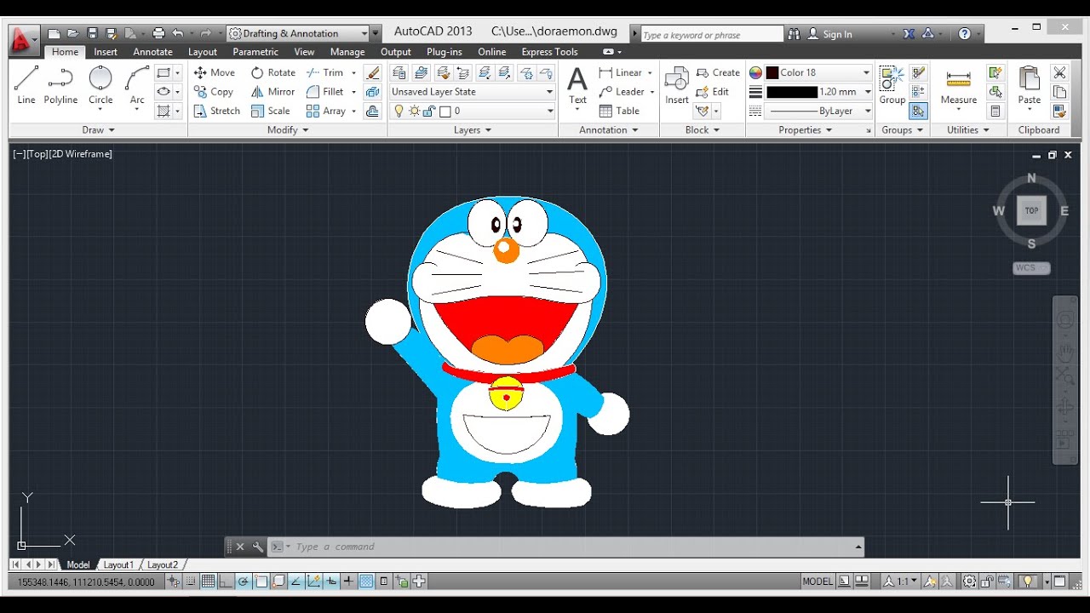Expand the Draw panel
1090x613 pixels.
(x=98, y=130)
